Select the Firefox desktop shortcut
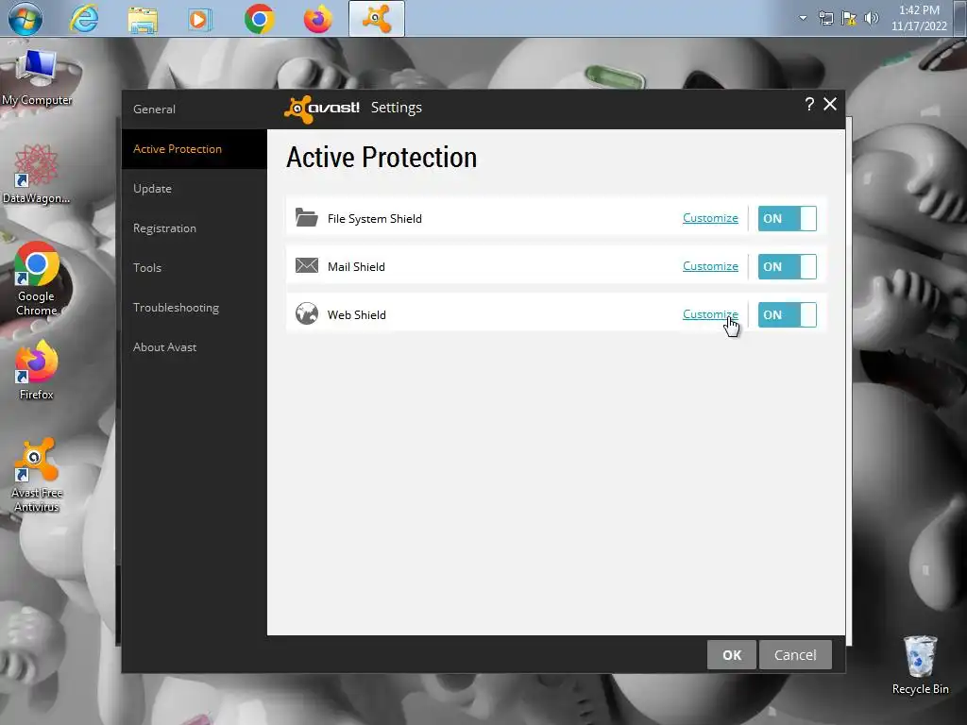Screen dimensions: 967x725 [x=37, y=370]
